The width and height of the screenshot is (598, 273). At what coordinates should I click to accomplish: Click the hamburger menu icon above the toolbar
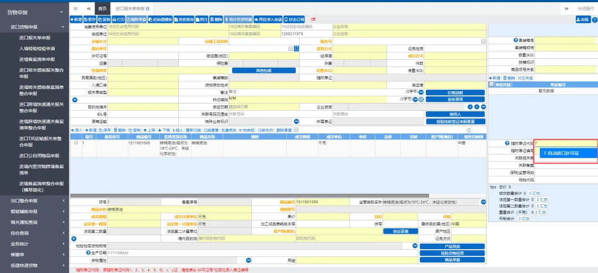(x=76, y=9)
